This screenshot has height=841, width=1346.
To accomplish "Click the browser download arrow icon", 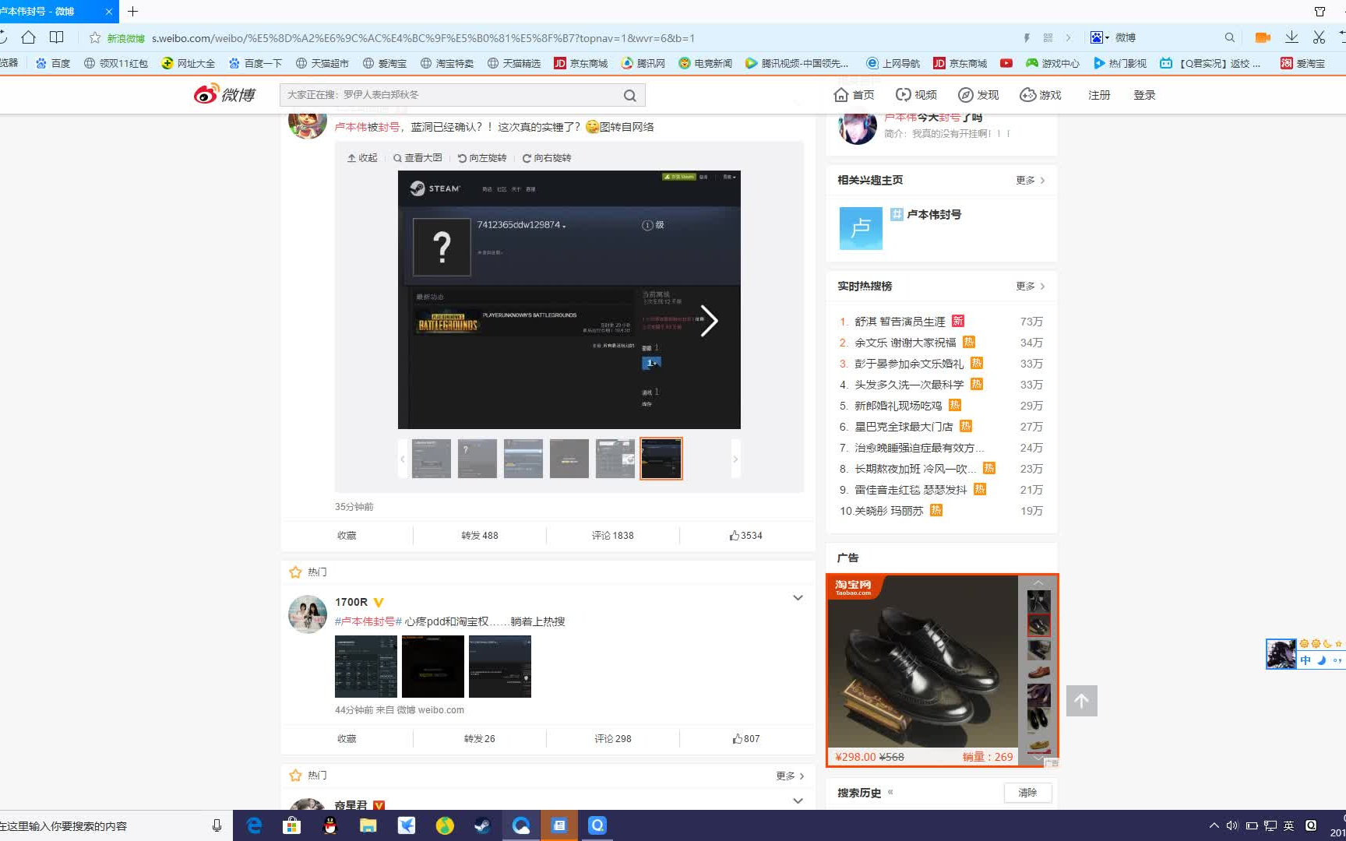I will point(1291,37).
